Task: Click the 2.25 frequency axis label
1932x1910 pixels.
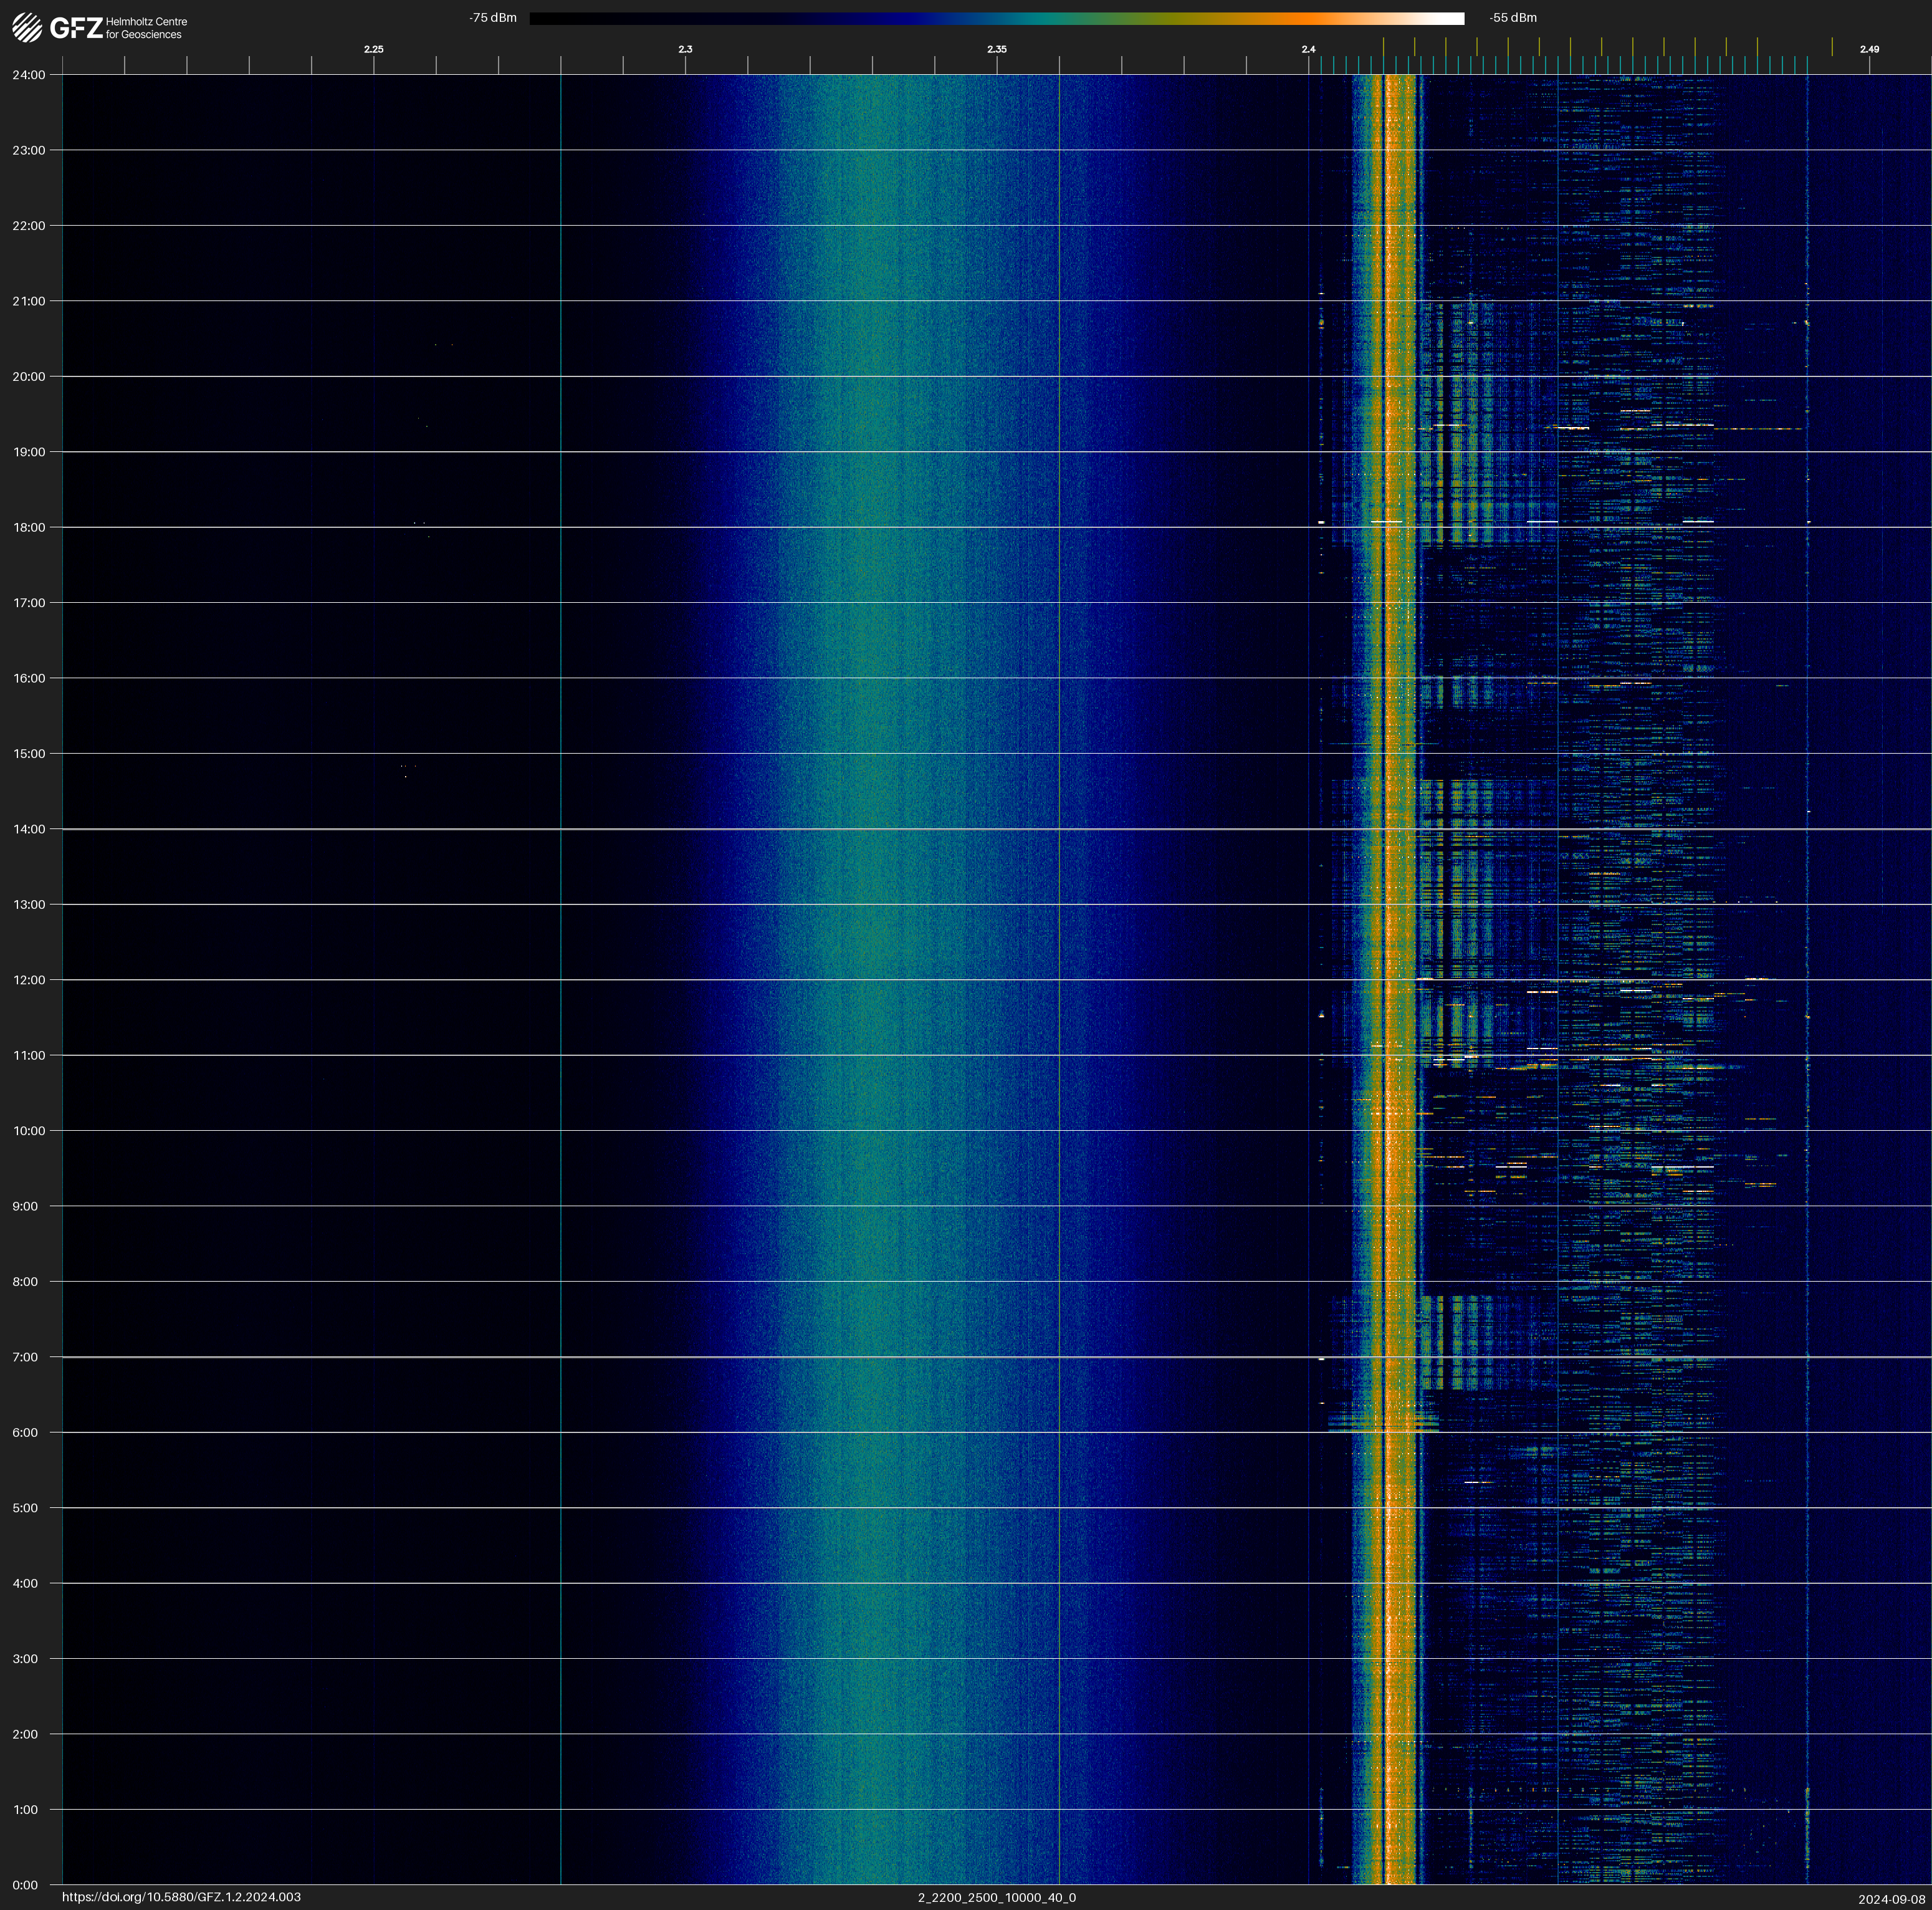Action: tap(373, 49)
